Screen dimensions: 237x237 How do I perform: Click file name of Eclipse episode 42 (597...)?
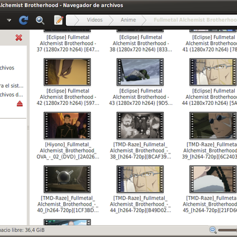click(x=68, y=97)
